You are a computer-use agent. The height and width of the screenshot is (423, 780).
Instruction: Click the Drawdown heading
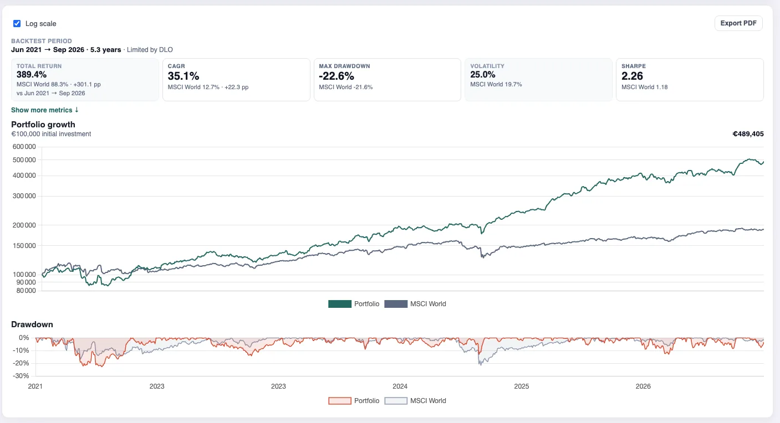(x=32, y=324)
